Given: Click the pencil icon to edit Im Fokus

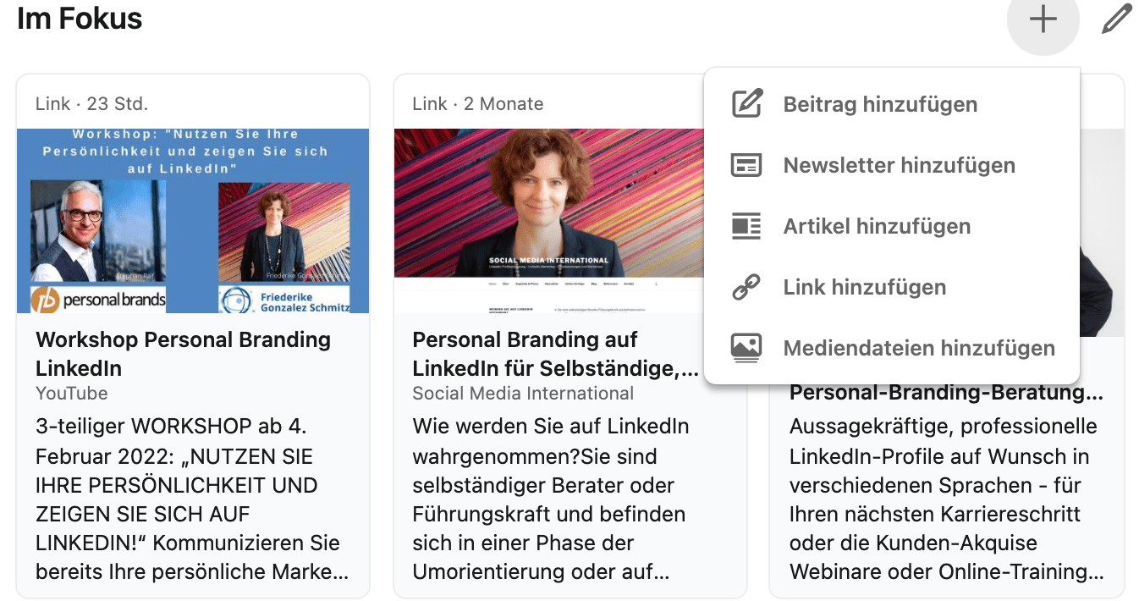Looking at the screenshot, I should tap(1117, 19).
